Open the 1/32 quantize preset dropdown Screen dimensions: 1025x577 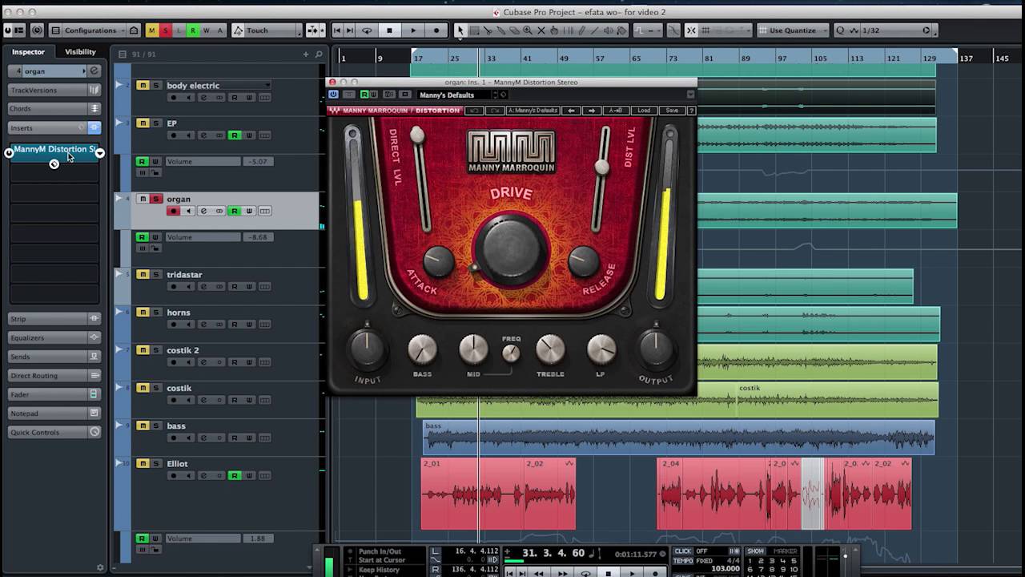(x=895, y=30)
